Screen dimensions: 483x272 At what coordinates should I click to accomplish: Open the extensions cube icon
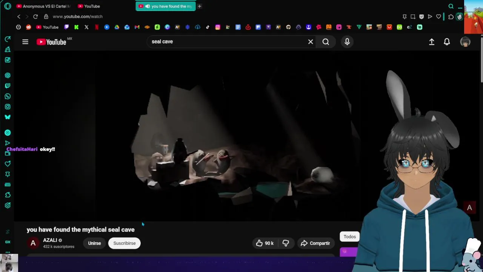pyautogui.click(x=451, y=17)
